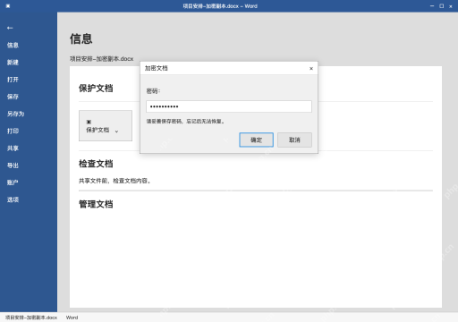The image size is (458, 322).
Task: Open 选项 in the sidebar
Action: [x=13, y=199]
